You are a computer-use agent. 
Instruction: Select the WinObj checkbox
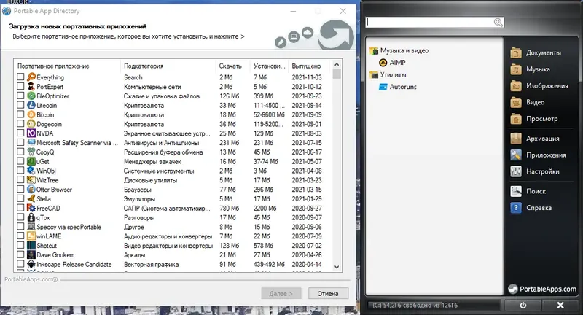[x=20, y=171]
